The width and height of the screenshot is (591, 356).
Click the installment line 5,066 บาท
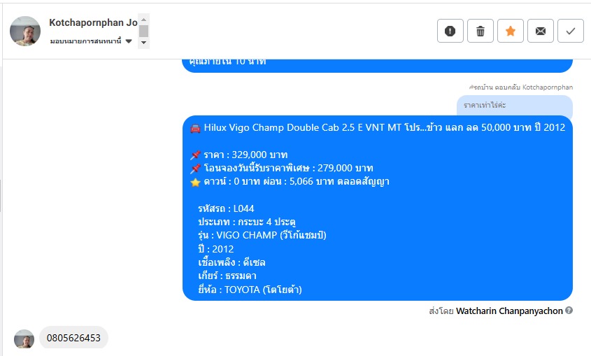pyautogui.click(x=290, y=182)
